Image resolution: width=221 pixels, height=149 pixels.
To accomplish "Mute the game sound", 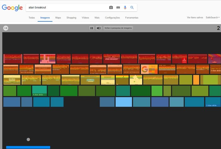I will (99, 28).
